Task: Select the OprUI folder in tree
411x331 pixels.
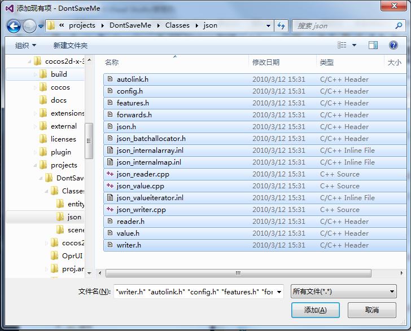Action: 72,255
